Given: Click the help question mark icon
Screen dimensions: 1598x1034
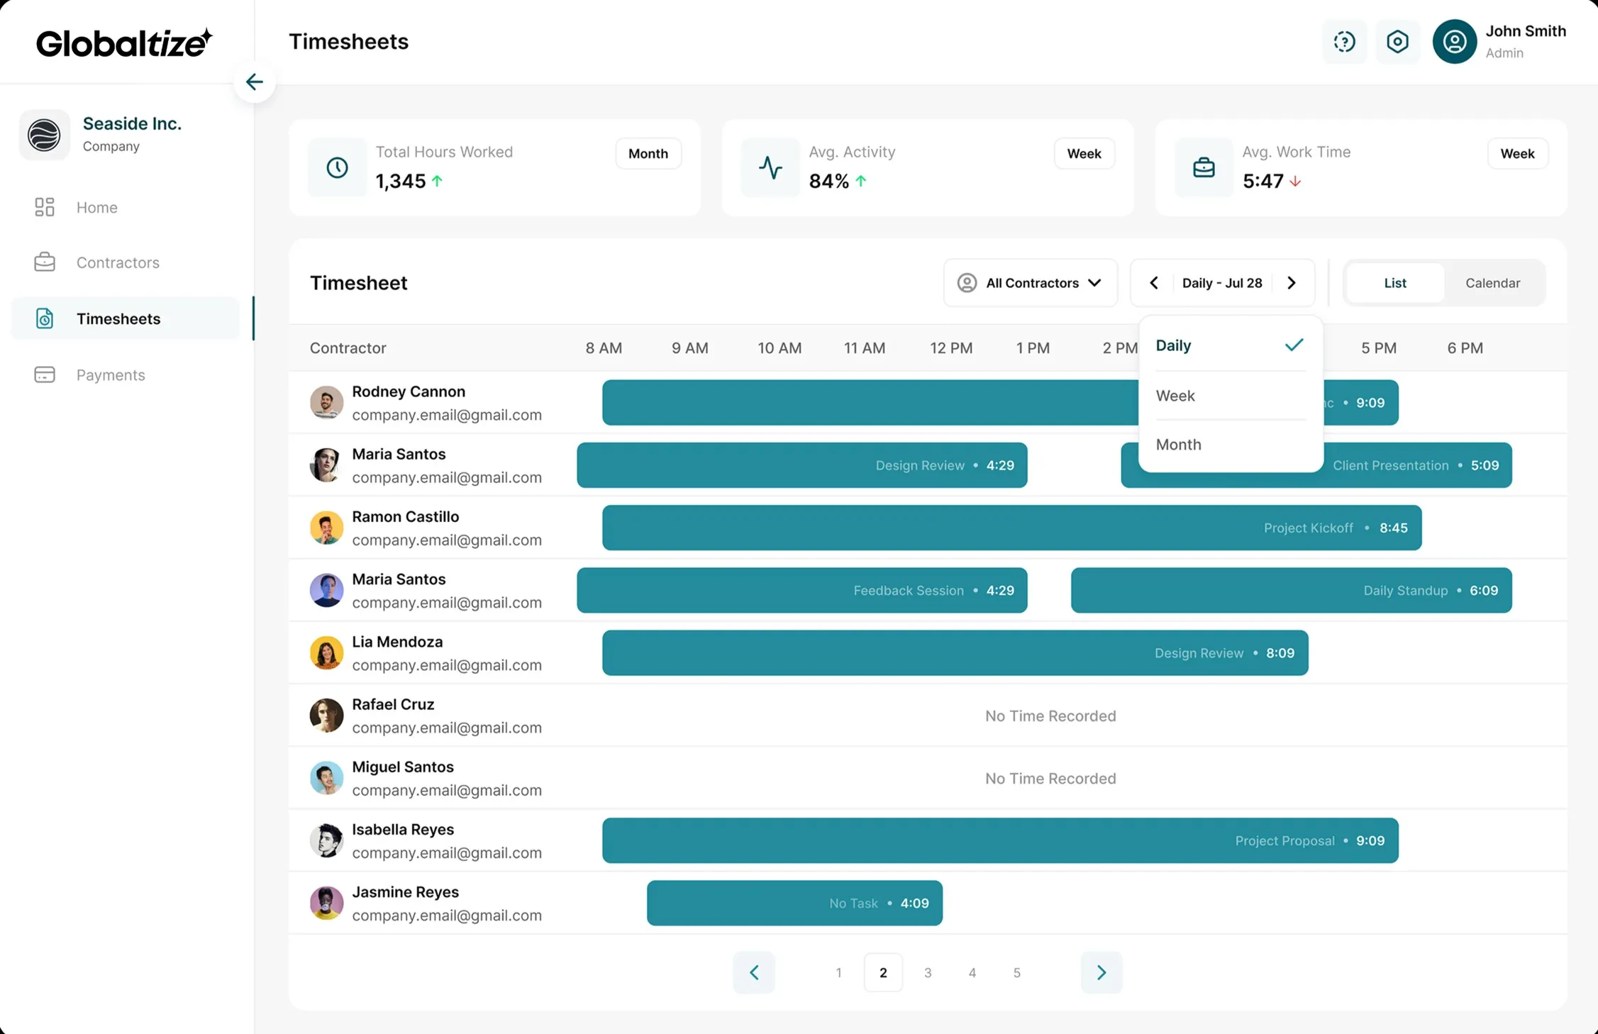Looking at the screenshot, I should (x=1344, y=42).
